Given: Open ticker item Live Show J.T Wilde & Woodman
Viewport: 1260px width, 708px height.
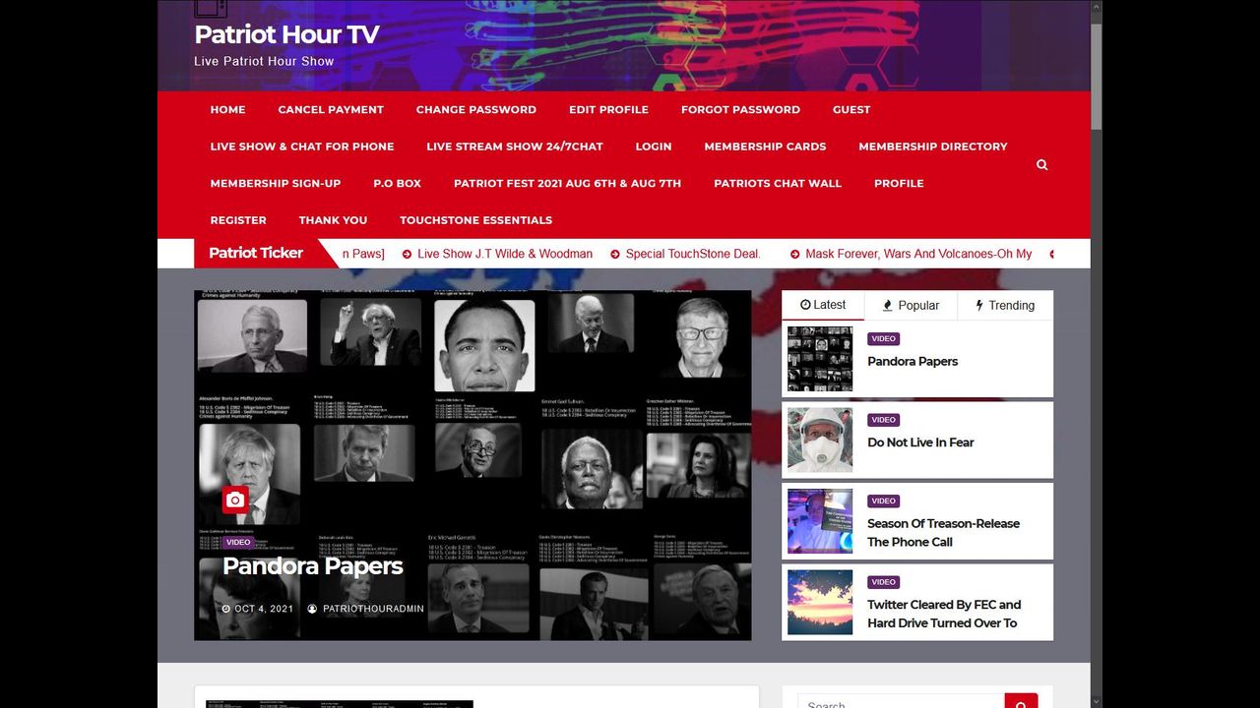Looking at the screenshot, I should click(x=504, y=254).
